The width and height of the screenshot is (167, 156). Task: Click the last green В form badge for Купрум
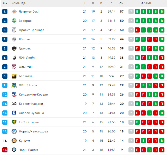(x=162, y=141)
